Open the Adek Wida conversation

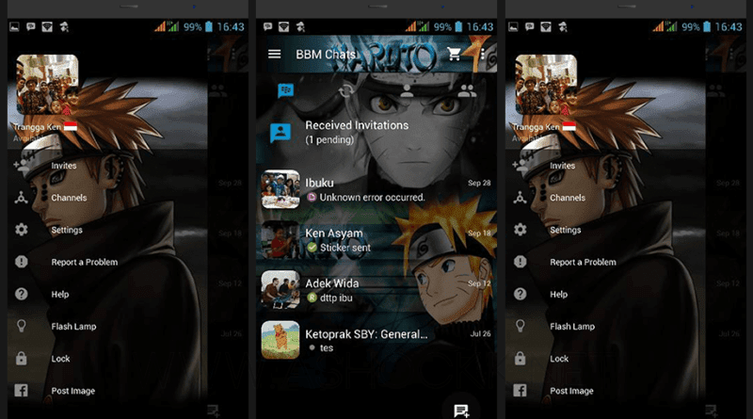pos(376,290)
